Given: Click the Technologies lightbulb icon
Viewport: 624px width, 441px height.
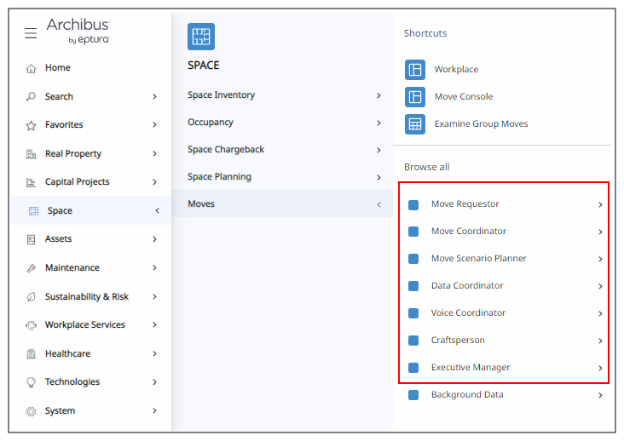Looking at the screenshot, I should pyautogui.click(x=31, y=382).
